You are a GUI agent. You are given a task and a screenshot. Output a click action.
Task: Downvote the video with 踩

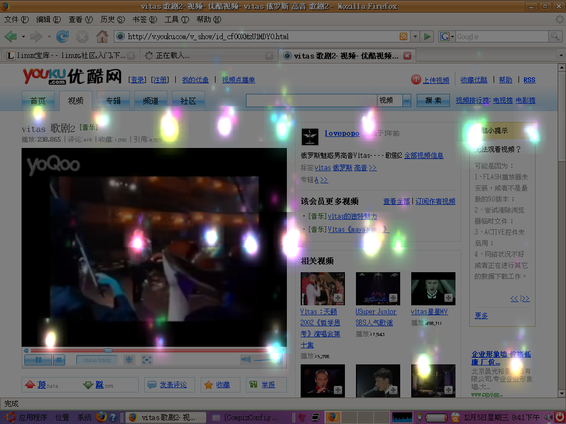(98, 385)
